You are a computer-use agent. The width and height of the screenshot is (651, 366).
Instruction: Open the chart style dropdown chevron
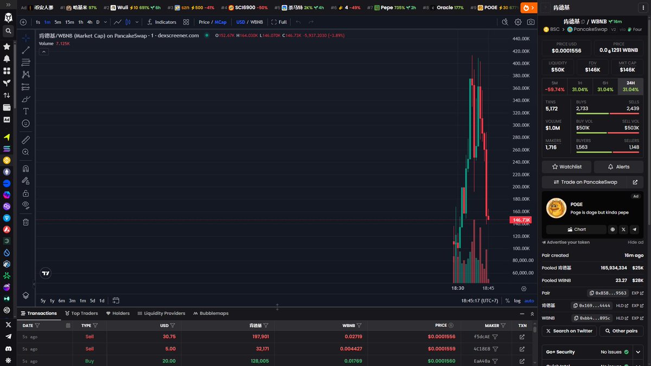[x=137, y=22]
